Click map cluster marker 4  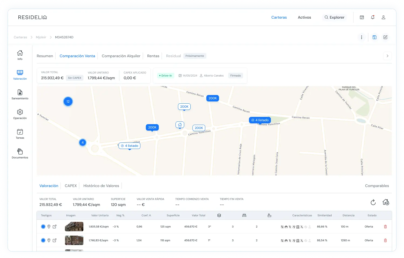coord(83,142)
